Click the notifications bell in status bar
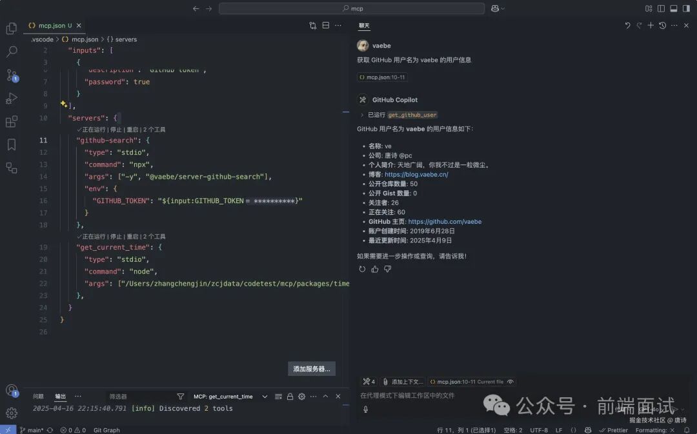Viewport: 697px width, 434px height. tap(687, 430)
